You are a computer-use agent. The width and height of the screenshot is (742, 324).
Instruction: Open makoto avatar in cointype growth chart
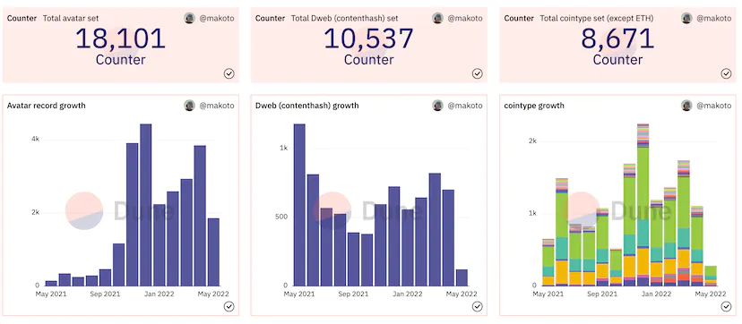point(686,106)
